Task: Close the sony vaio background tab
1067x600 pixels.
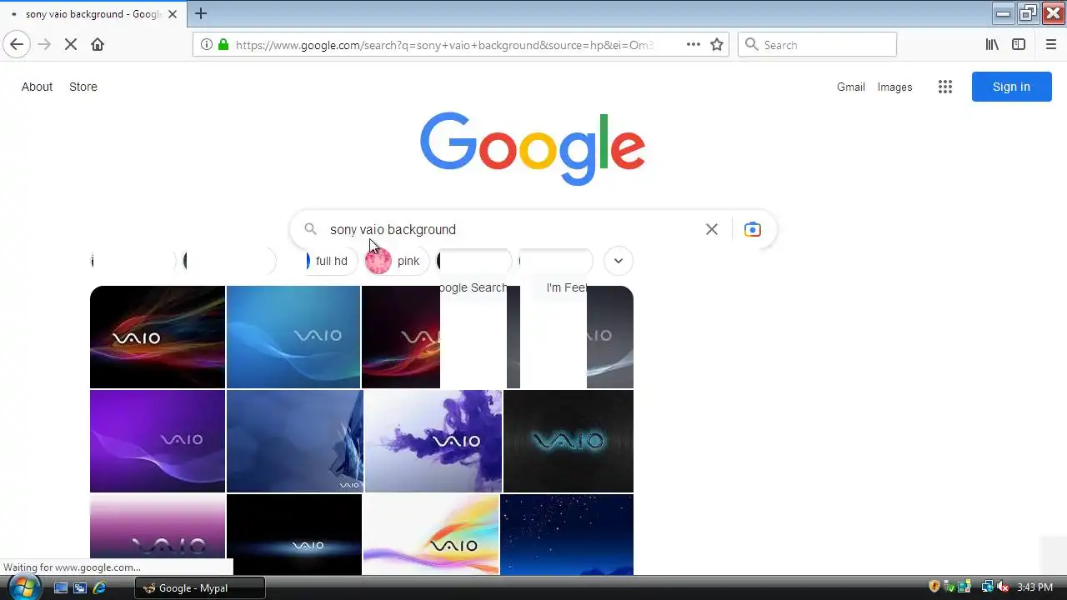Action: (x=173, y=14)
